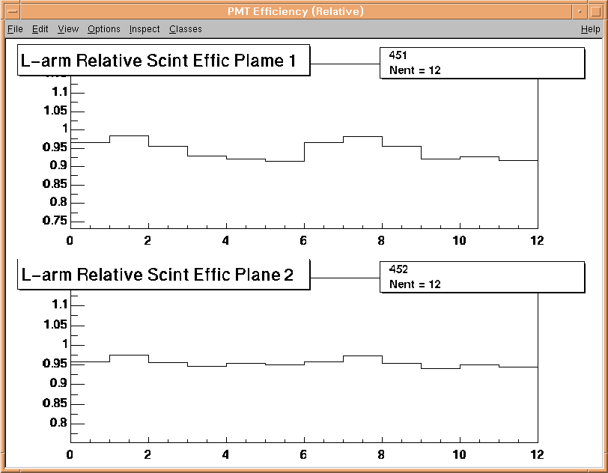
Task: Open the Help menu
Action: (591, 29)
